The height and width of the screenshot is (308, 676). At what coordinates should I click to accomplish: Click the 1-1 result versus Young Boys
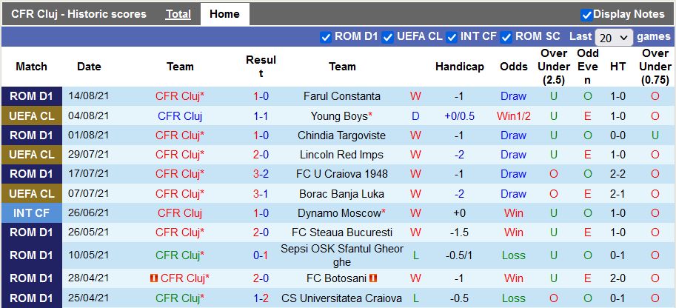[261, 116]
